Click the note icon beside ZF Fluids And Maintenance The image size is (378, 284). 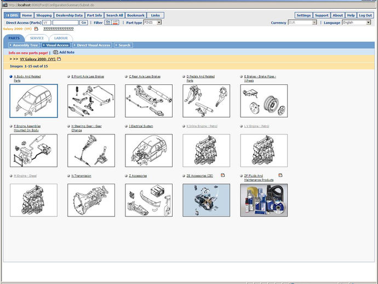tap(280, 175)
